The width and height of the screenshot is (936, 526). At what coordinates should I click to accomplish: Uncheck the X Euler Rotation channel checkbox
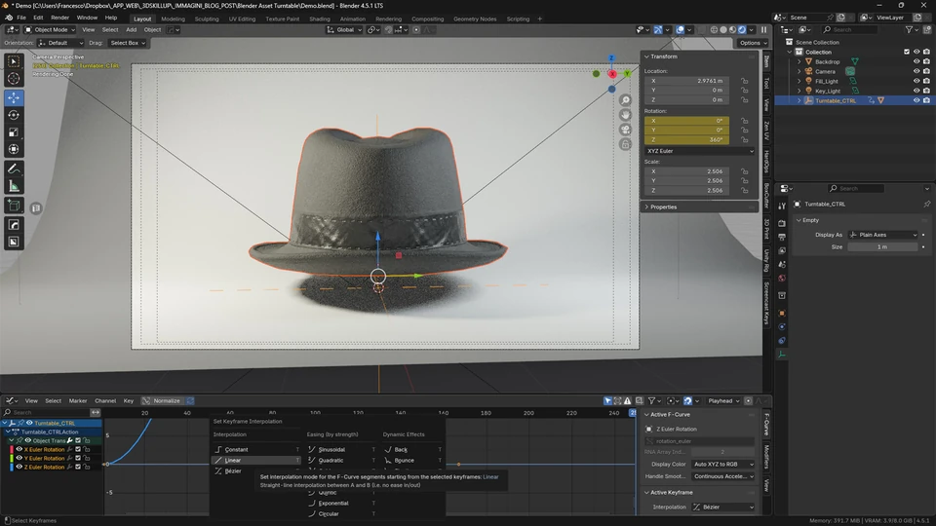(x=78, y=450)
